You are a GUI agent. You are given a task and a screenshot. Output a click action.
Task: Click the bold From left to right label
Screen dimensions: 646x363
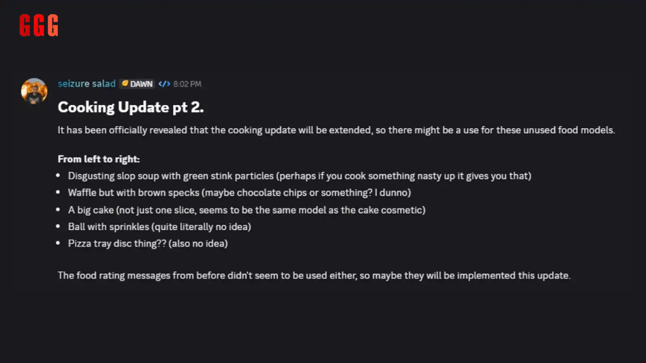pos(99,159)
